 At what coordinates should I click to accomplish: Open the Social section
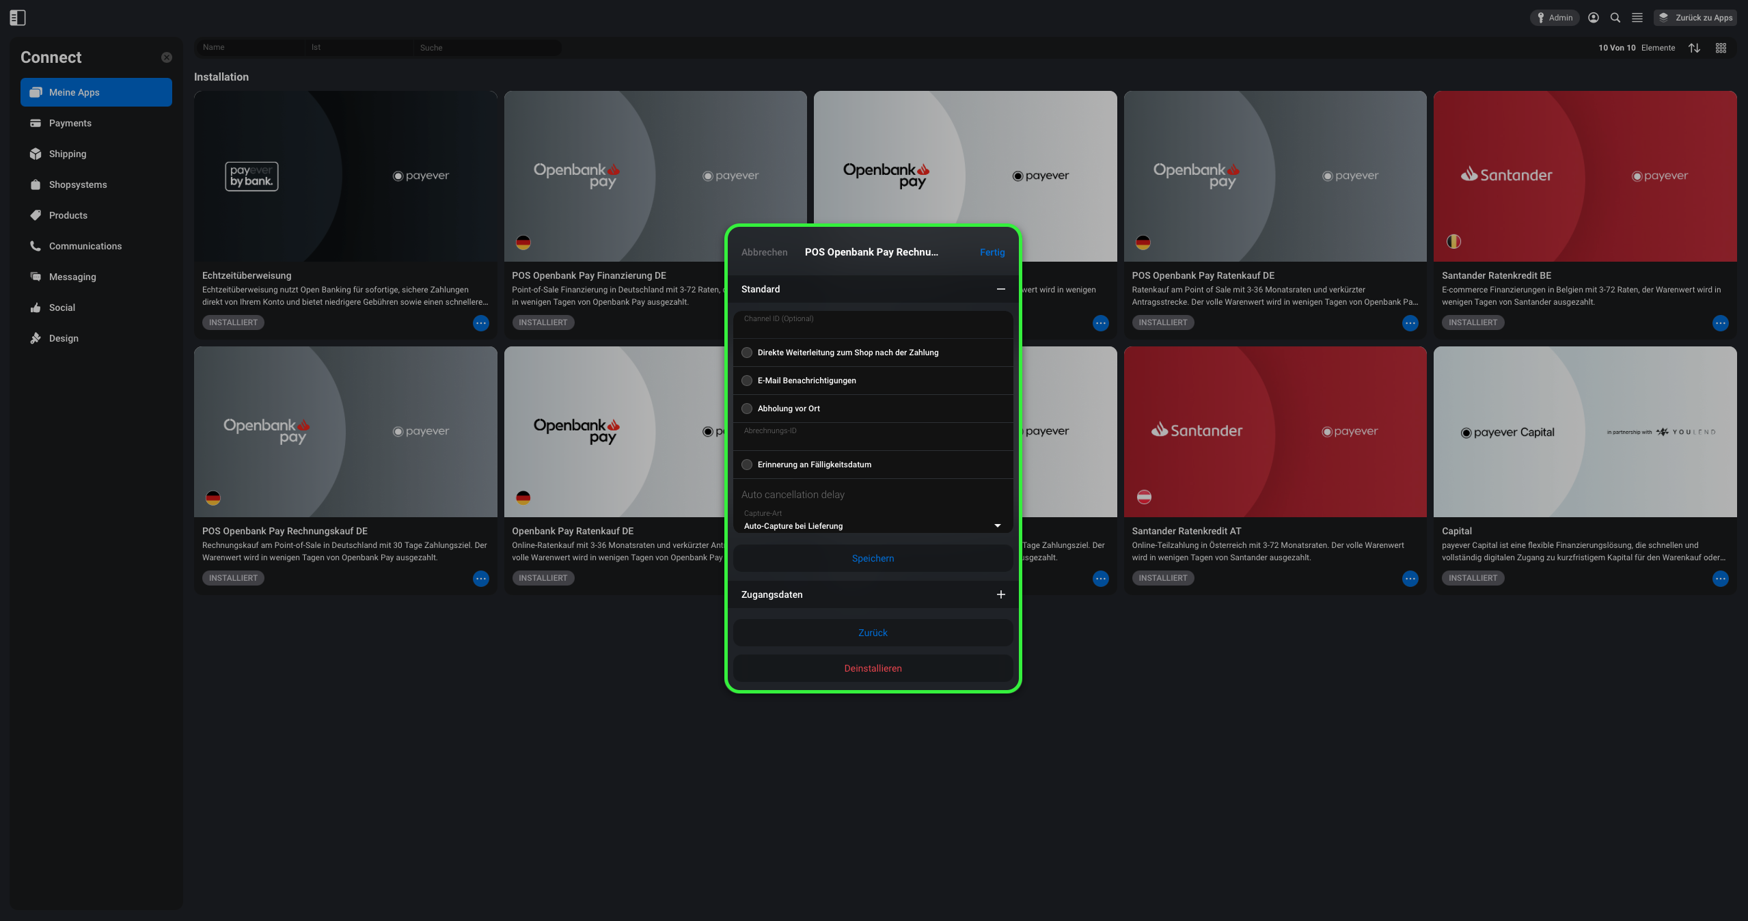coord(96,307)
